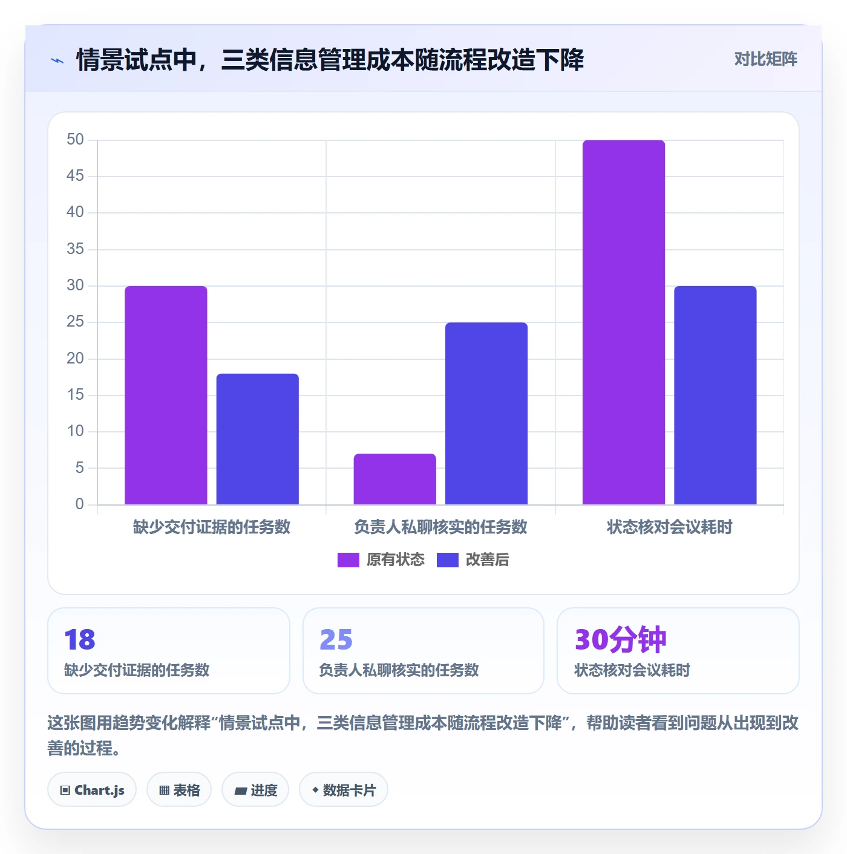Click the blue bar for 状态核对会议耗时
This screenshot has width=847, height=854.
pyautogui.click(x=715, y=395)
